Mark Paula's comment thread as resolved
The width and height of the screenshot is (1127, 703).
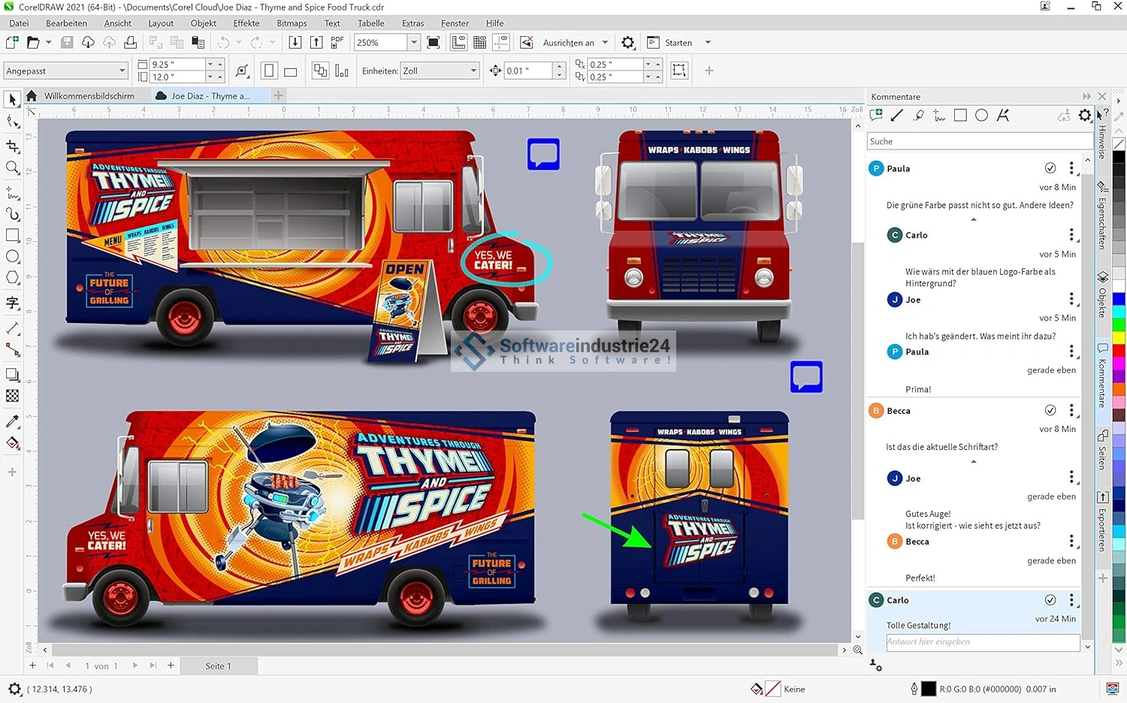pyautogui.click(x=1050, y=168)
